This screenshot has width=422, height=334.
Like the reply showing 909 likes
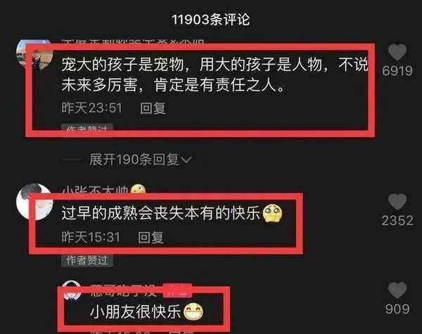[x=397, y=290]
